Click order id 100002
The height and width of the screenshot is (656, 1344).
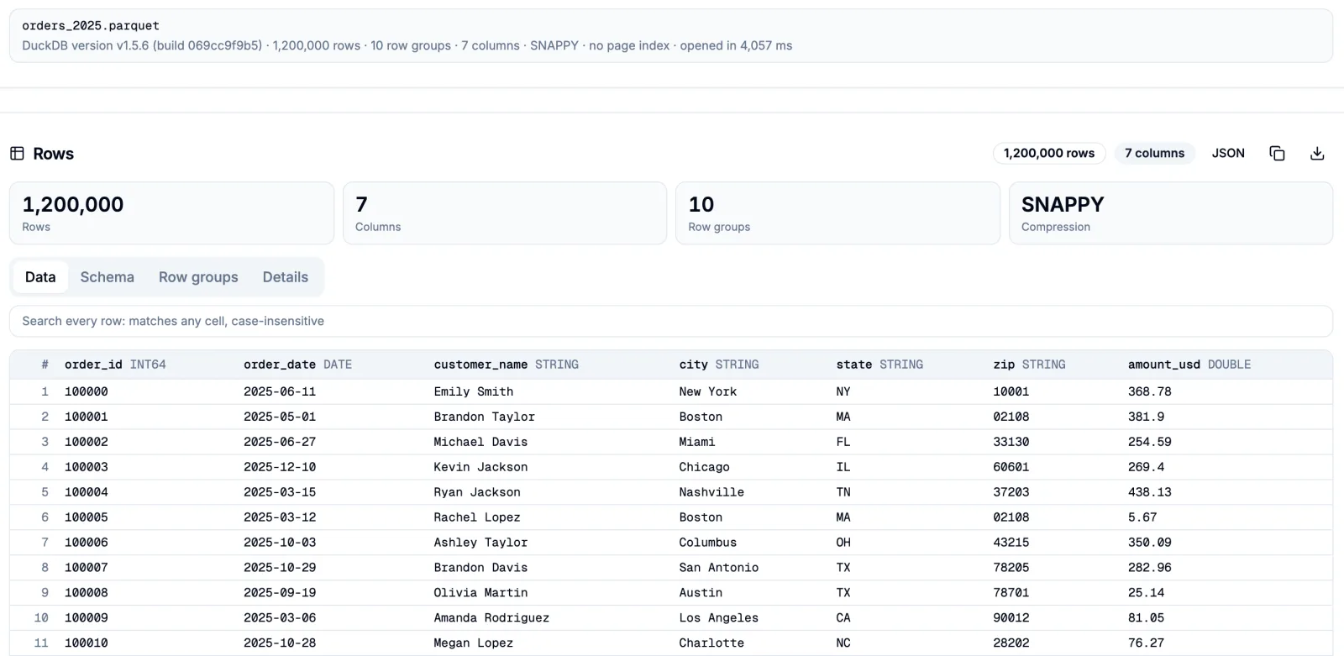[x=87, y=442]
